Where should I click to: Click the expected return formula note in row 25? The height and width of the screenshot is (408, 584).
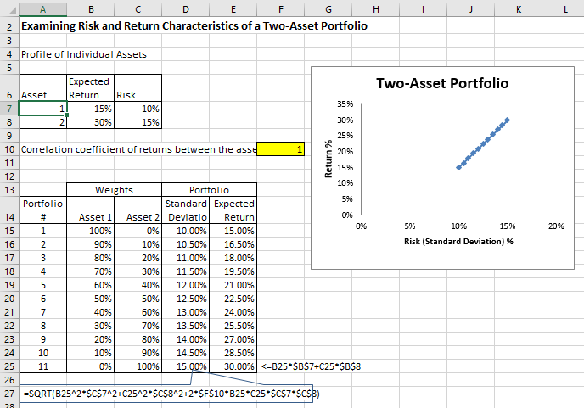311,366
